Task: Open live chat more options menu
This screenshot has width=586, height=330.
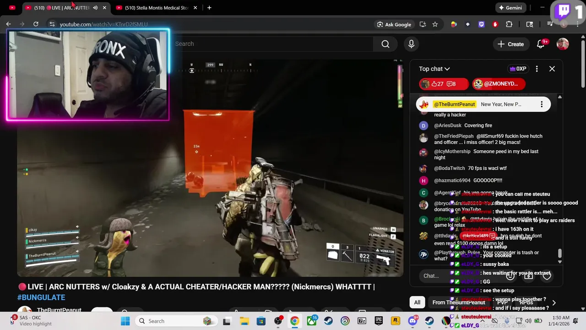Action: [537, 69]
